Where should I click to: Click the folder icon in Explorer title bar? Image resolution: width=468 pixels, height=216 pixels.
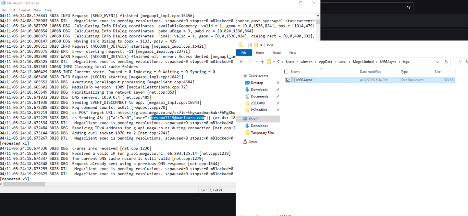click(241, 45)
